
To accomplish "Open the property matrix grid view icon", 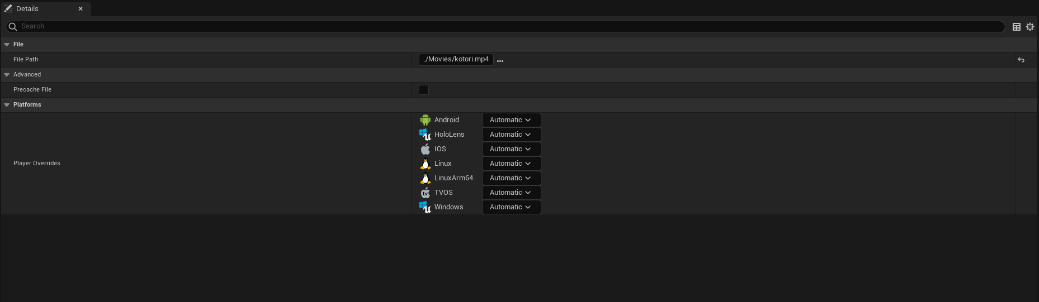I will click(x=1017, y=27).
